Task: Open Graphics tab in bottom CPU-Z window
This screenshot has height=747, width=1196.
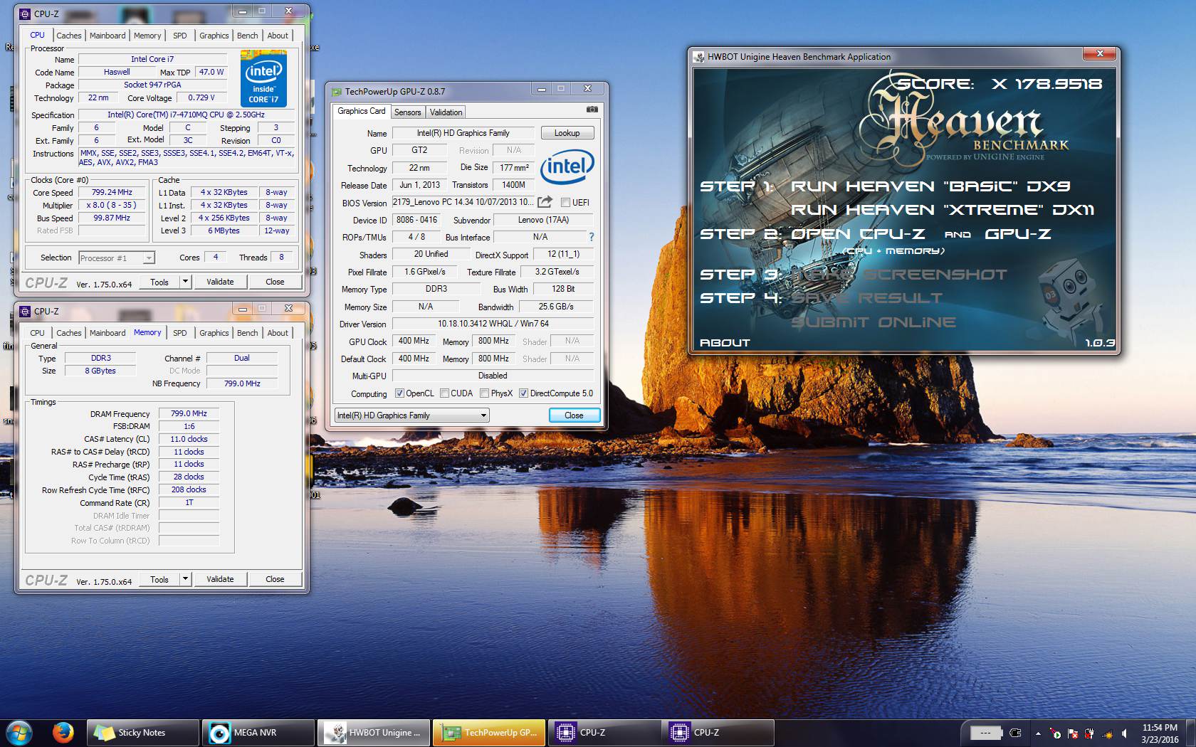Action: tap(214, 333)
